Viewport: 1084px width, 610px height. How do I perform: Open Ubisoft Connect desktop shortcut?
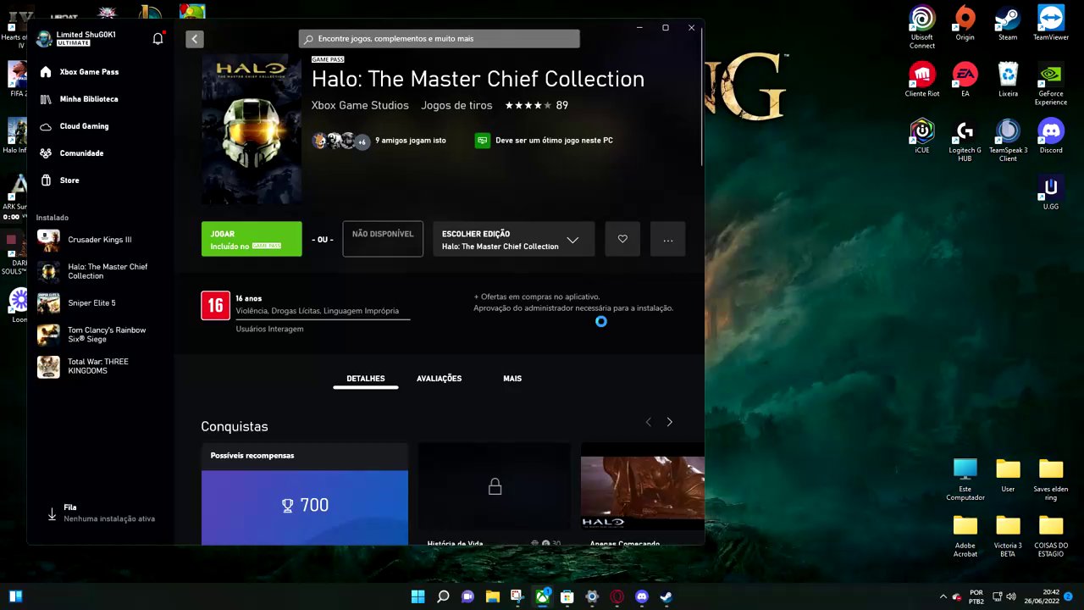[922, 27]
